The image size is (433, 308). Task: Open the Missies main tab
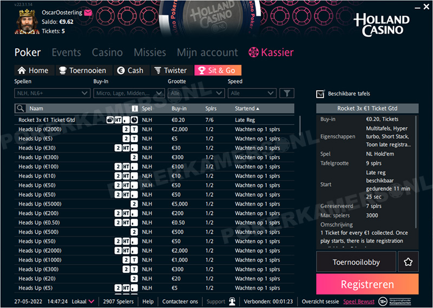tap(150, 52)
